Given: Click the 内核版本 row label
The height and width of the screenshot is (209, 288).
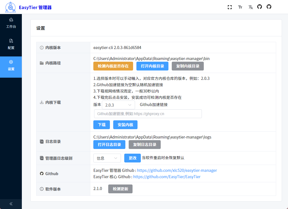Looking at the screenshot, I should click(53, 48).
